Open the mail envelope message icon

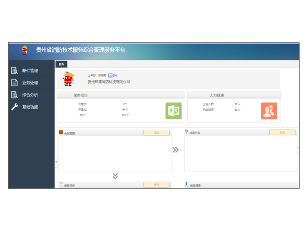(110, 76)
